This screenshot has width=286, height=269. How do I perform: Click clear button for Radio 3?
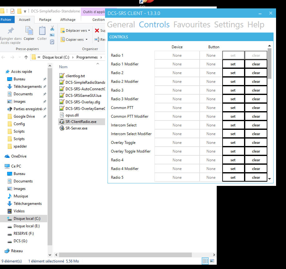256,90
